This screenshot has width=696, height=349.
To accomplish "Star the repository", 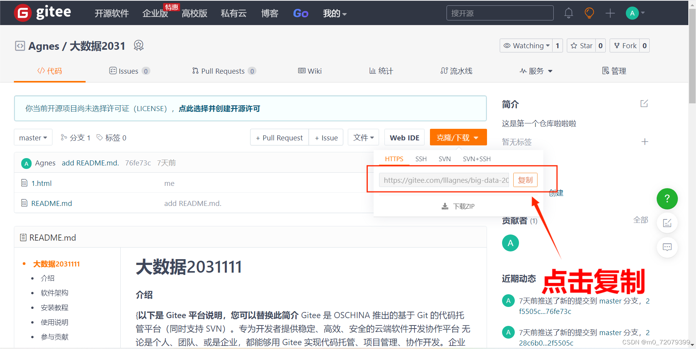I will [581, 46].
